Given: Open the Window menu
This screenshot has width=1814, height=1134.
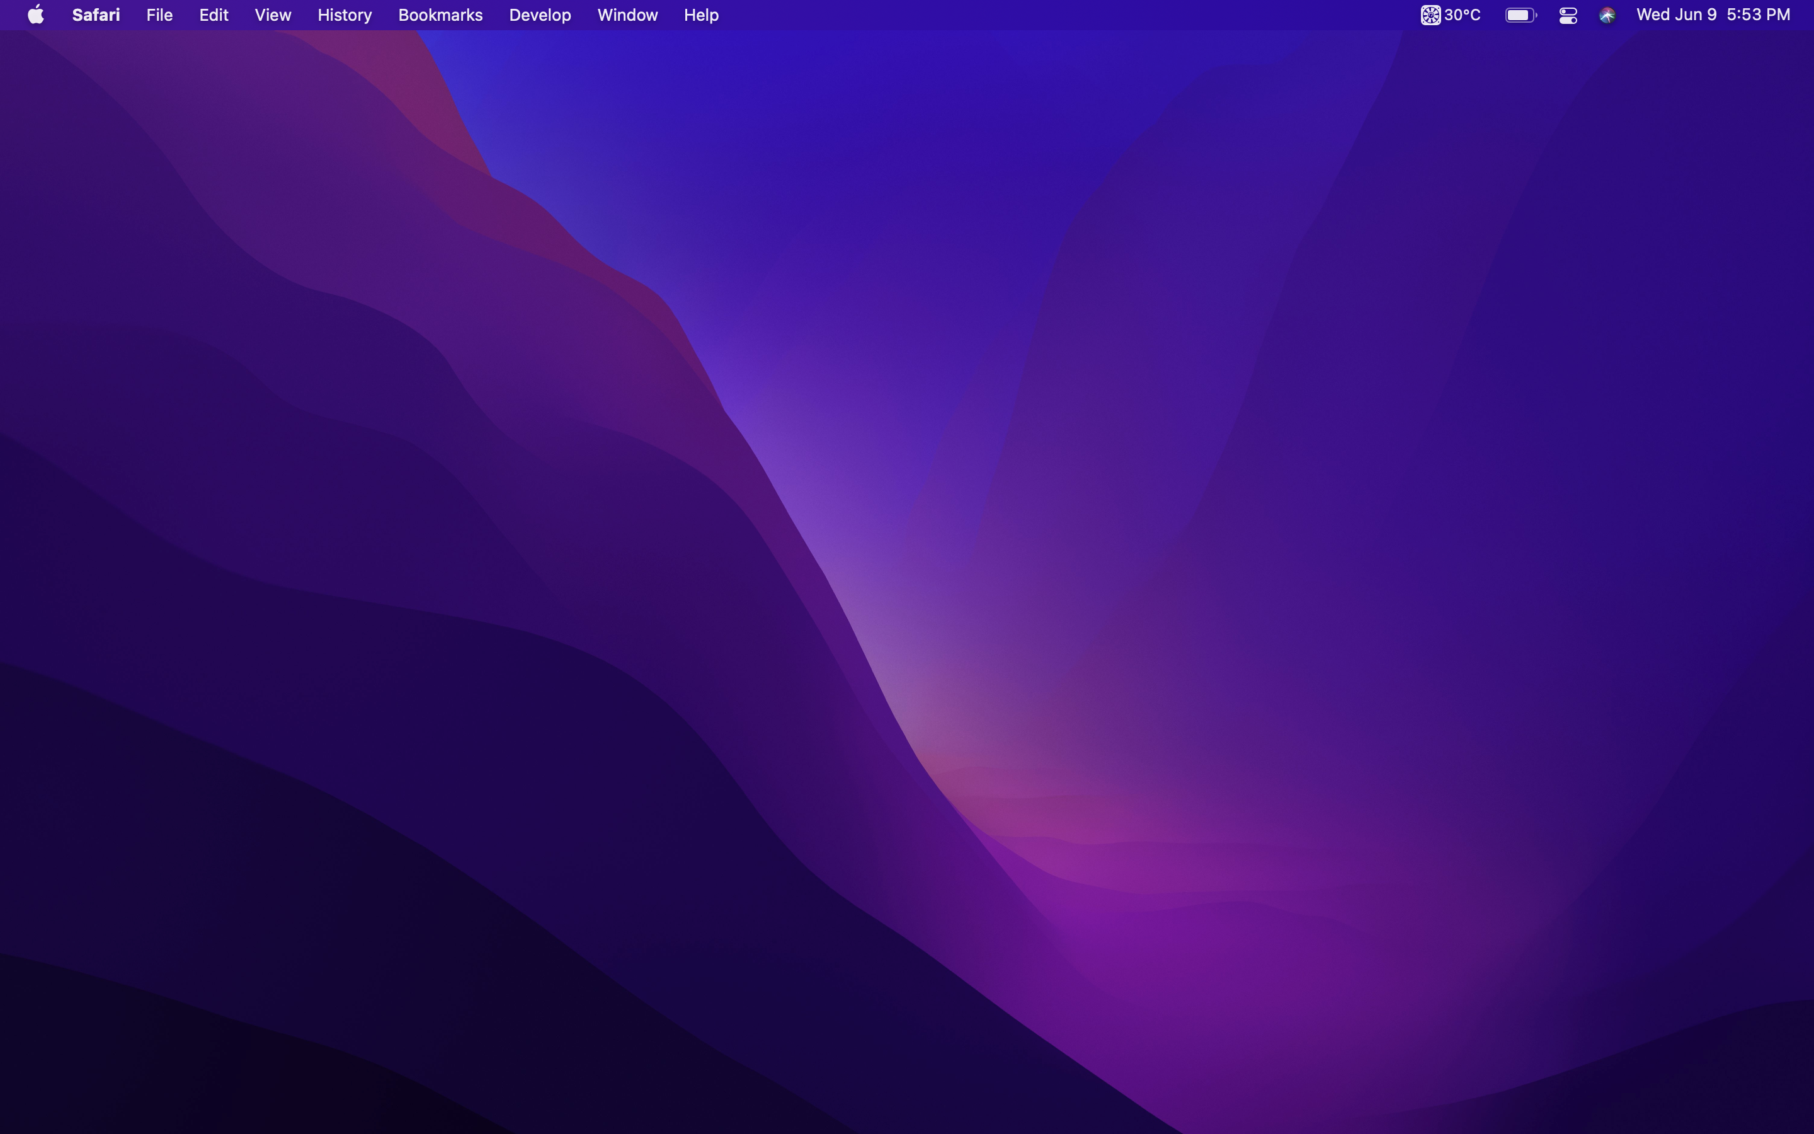Looking at the screenshot, I should [x=627, y=15].
